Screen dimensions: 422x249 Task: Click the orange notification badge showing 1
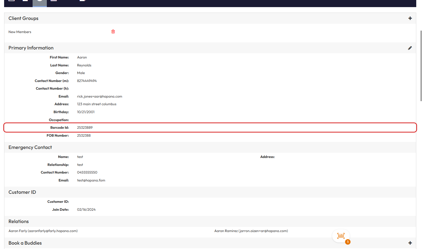click(x=348, y=242)
